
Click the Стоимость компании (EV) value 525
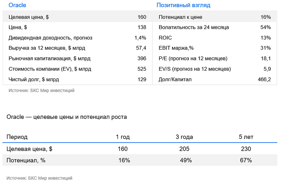pos(142,69)
